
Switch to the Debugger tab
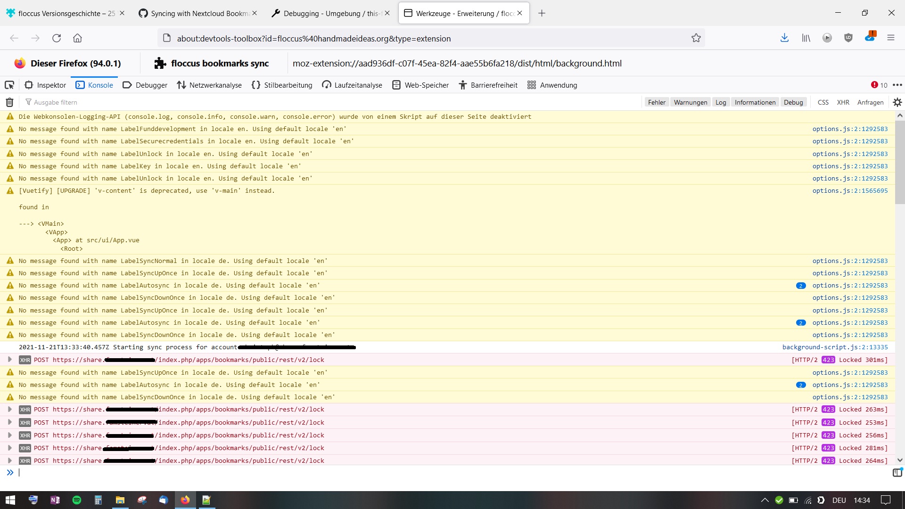pyautogui.click(x=145, y=85)
